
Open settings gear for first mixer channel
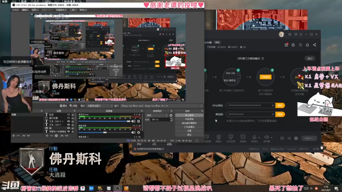(x=139, y=121)
